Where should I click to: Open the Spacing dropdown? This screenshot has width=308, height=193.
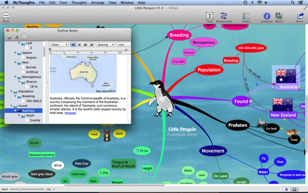click(x=105, y=45)
